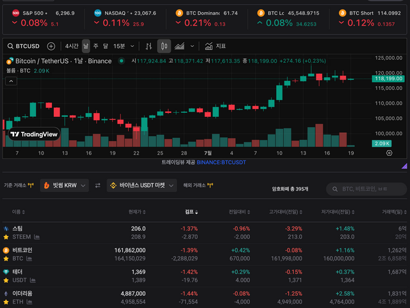Screen dimensions: 410x308
Task: Click the 해외 거래소 signal icon
Action: (x=210, y=185)
